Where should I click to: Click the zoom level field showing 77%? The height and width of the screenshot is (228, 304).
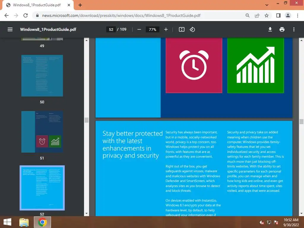pos(152,29)
